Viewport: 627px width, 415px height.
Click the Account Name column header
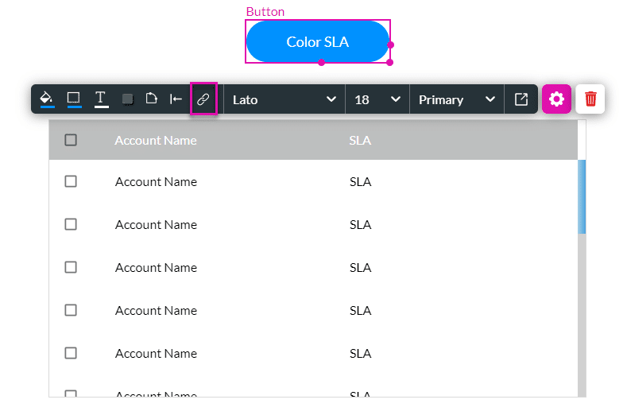coord(156,140)
